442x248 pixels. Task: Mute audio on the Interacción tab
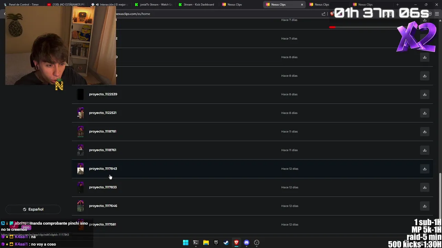(x=97, y=4)
